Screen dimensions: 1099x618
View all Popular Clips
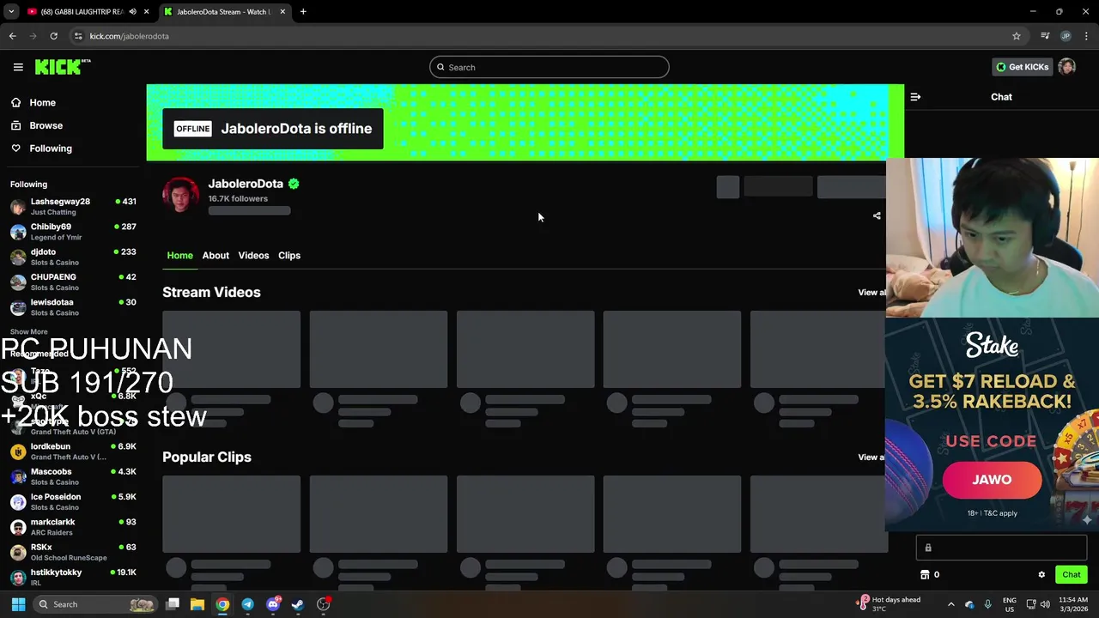[871, 457]
